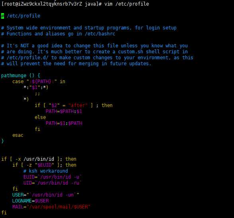Click the '*:"$1":*)' pattern line
234x218 pixels.
point(36,88)
